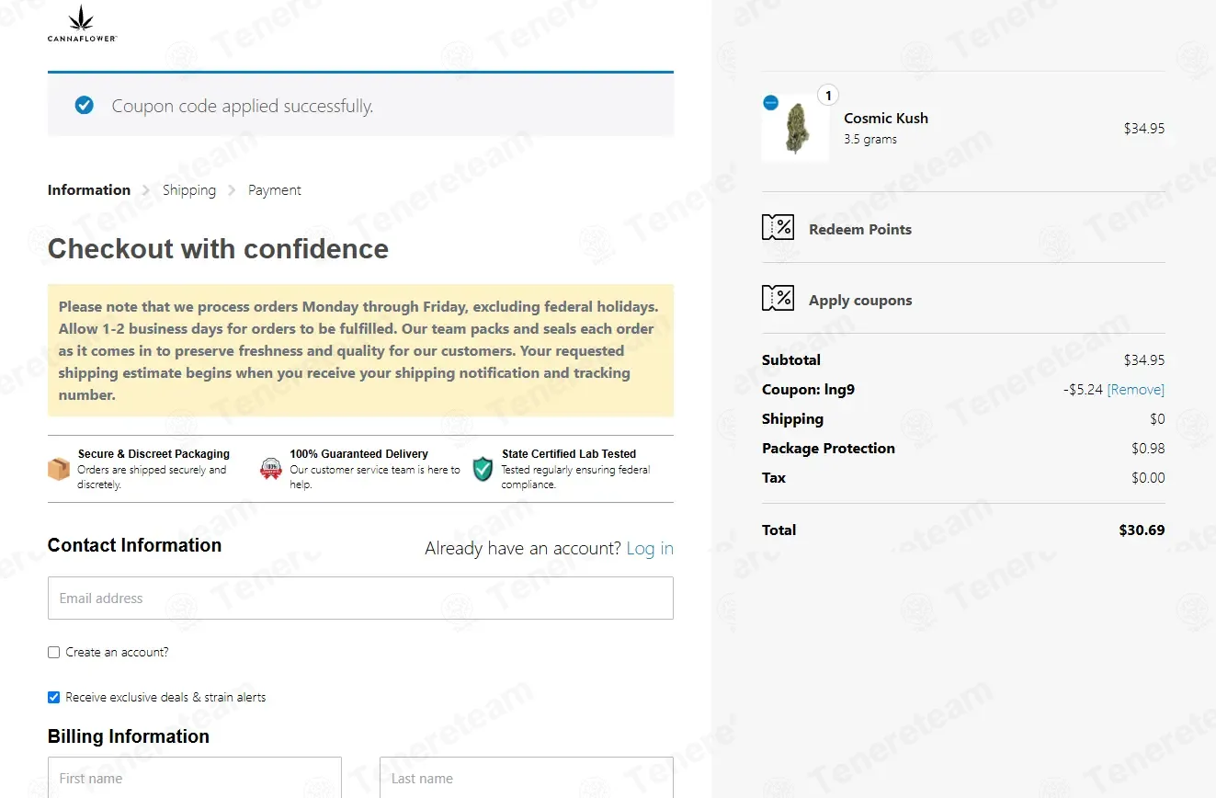Click the Cosmic Kush product thumbnail
Image resolution: width=1216 pixels, height=798 pixels.
point(795,129)
